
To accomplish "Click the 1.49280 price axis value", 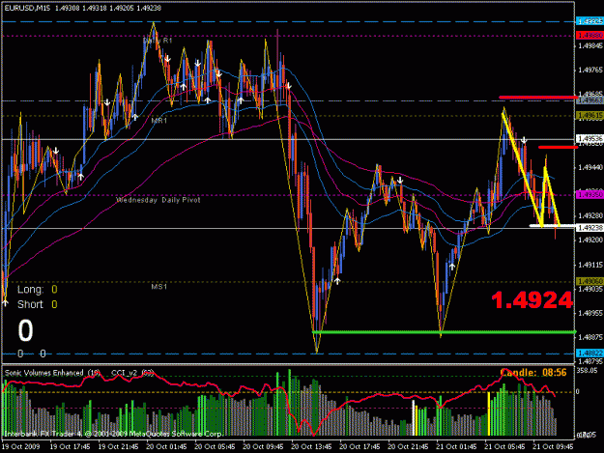I will click(x=590, y=215).
